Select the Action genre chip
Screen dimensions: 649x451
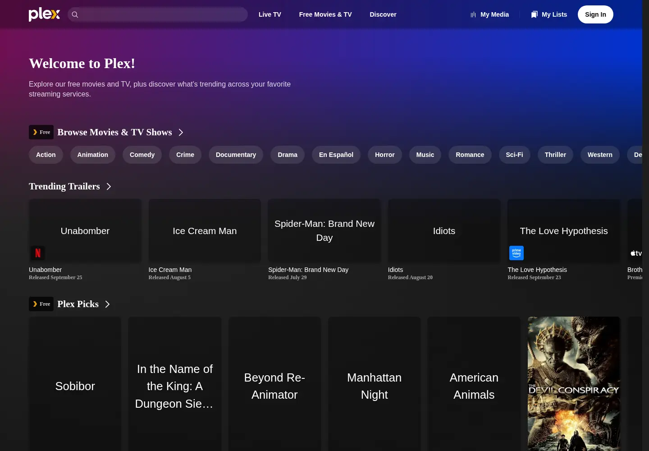coord(46,155)
